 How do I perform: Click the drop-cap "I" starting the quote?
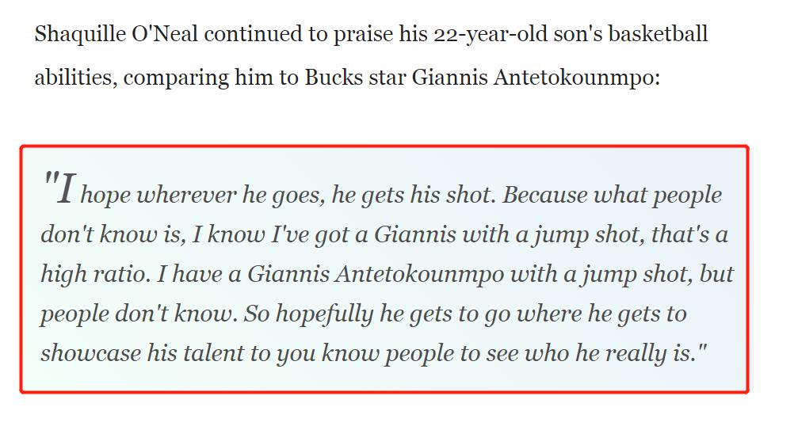67,192
